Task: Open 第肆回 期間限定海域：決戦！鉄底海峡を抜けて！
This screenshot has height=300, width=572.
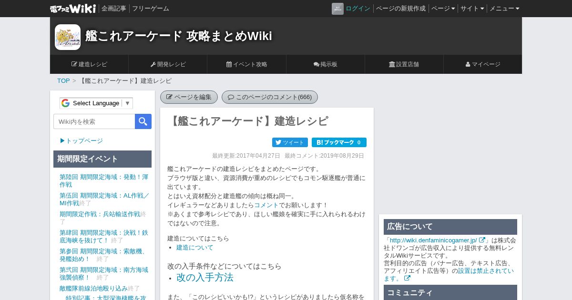Action: [103, 236]
